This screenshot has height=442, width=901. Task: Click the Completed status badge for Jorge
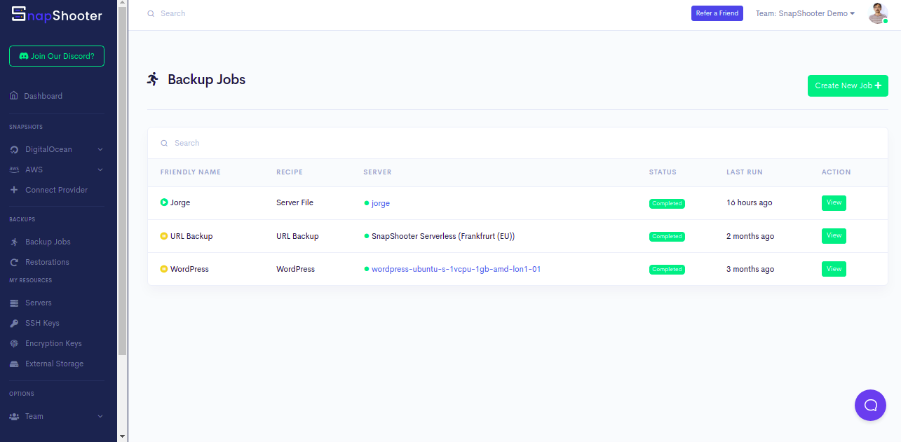667,204
